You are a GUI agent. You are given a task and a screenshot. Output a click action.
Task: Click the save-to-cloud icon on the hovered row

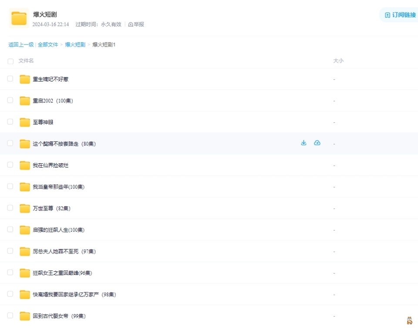point(317,143)
